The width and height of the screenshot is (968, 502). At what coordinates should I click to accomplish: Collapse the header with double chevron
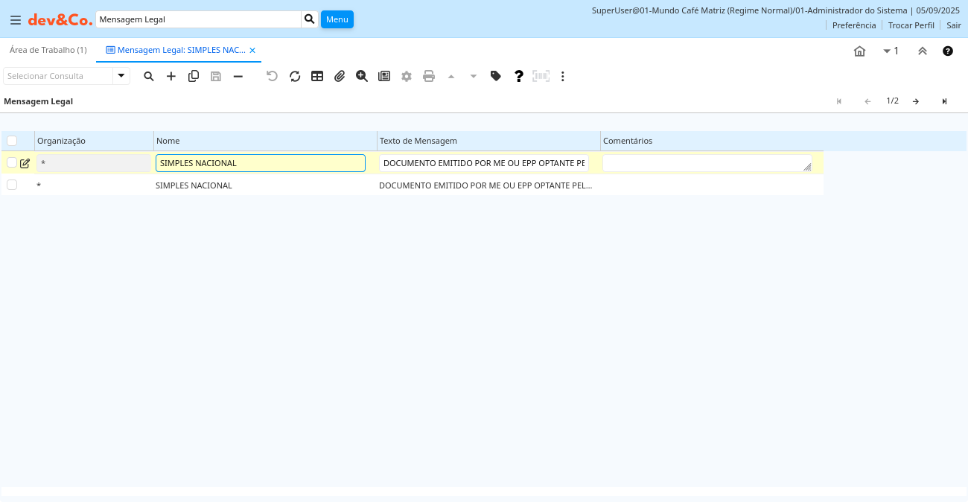click(923, 51)
